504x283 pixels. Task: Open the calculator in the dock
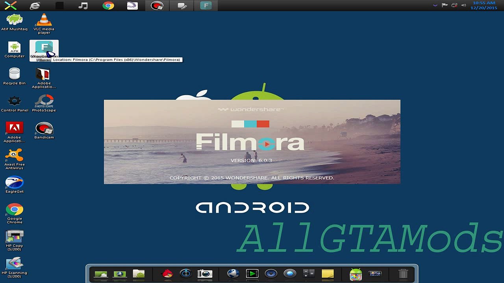tap(308, 274)
